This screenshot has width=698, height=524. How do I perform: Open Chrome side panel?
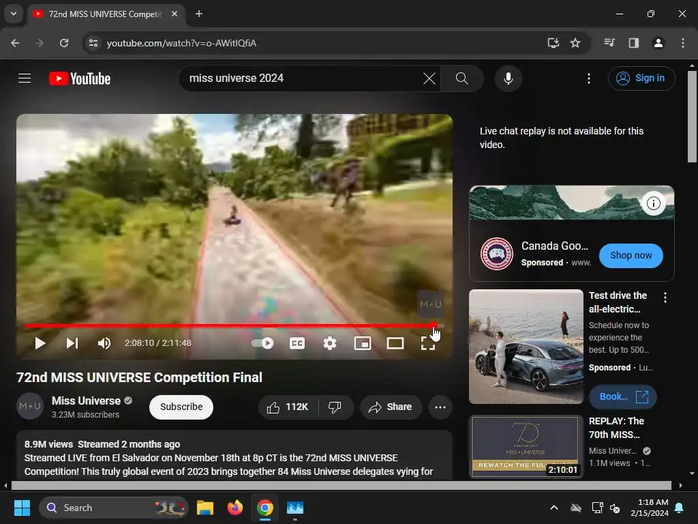point(633,43)
